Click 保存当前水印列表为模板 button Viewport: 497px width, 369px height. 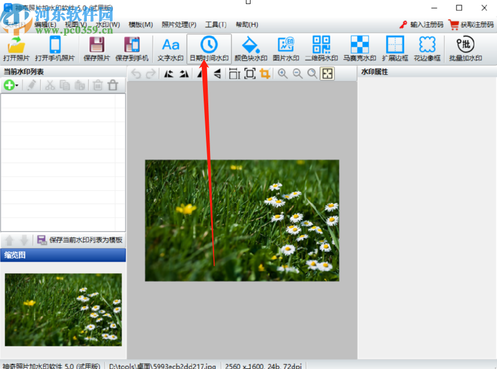tap(80, 240)
